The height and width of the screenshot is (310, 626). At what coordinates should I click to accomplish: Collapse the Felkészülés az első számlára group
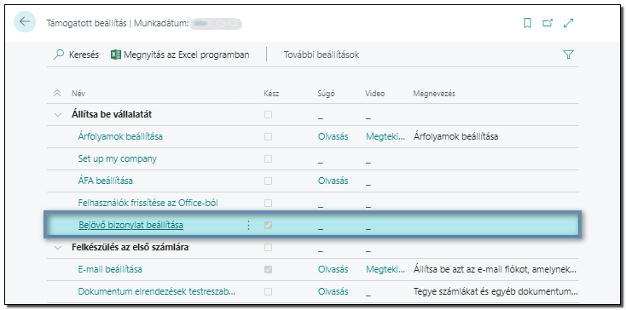[58, 248]
